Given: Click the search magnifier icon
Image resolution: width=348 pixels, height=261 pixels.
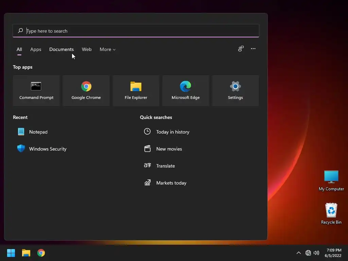Looking at the screenshot, I should pyautogui.click(x=20, y=31).
